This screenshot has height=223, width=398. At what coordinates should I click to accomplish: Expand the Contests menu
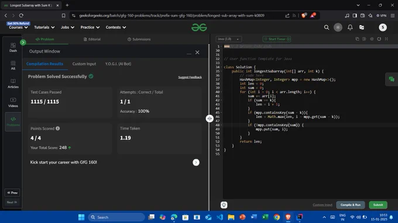coord(116,27)
